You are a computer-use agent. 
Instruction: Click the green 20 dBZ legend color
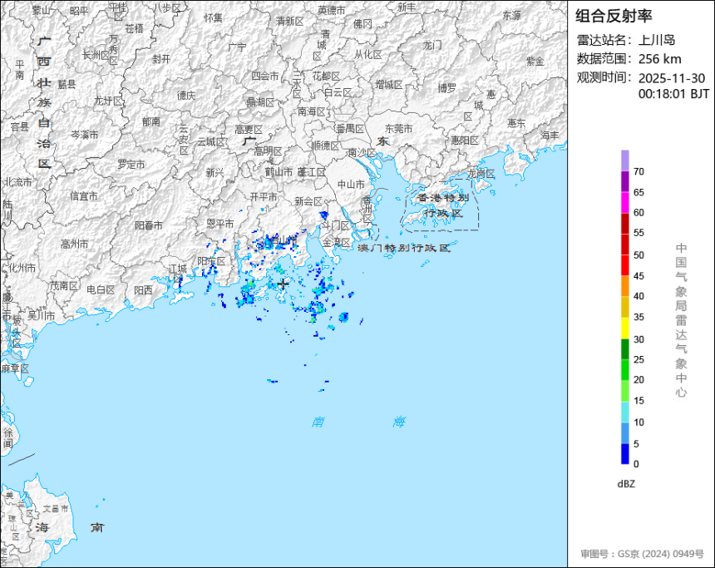(x=624, y=369)
